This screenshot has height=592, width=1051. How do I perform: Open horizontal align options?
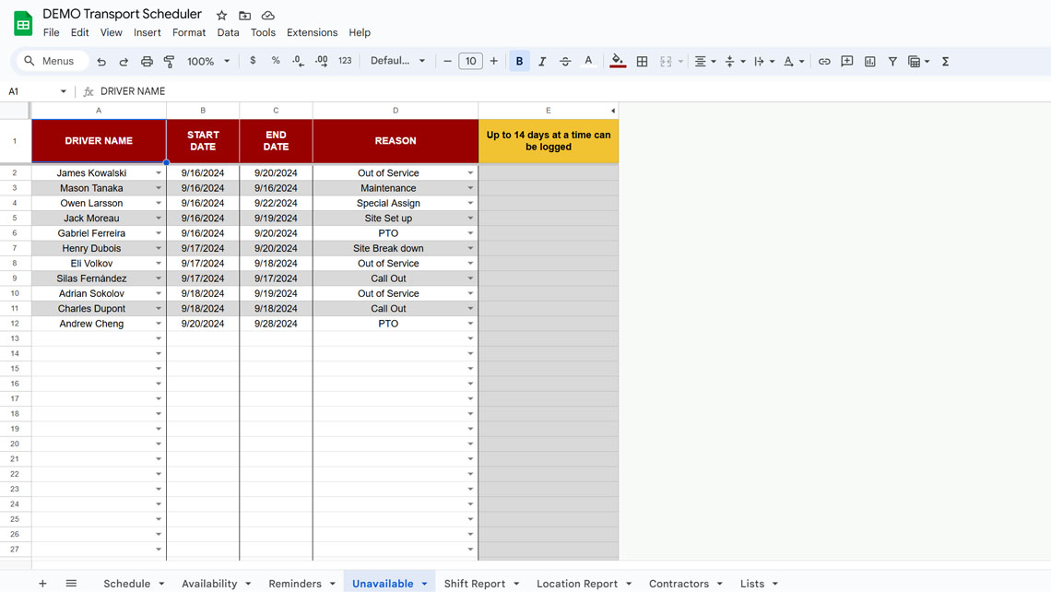(x=704, y=61)
